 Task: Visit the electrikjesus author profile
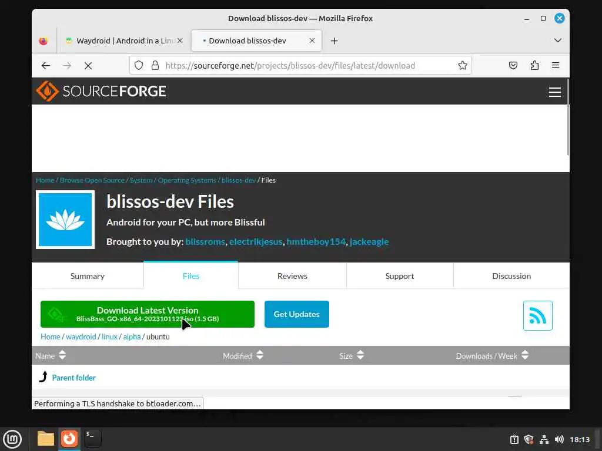[256, 242]
